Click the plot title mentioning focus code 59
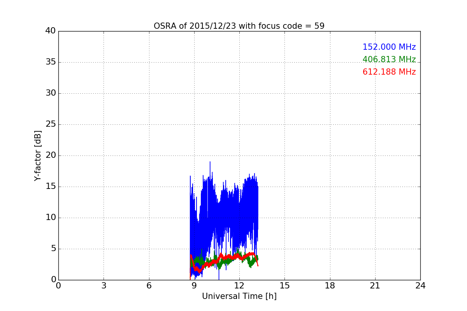Screen dimensions: 467x311 (x=239, y=26)
